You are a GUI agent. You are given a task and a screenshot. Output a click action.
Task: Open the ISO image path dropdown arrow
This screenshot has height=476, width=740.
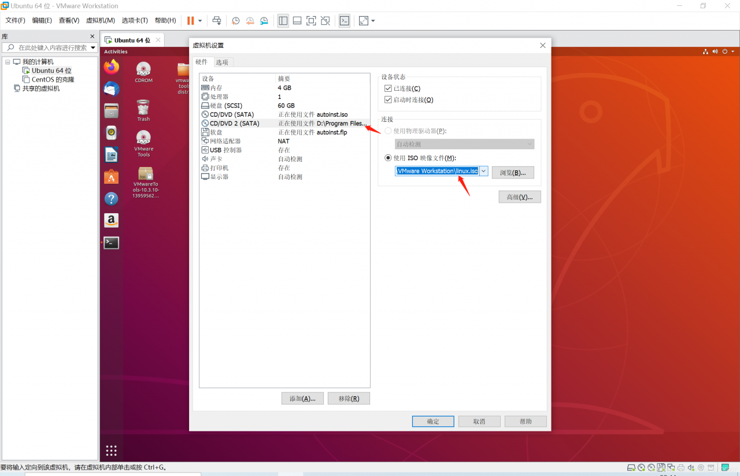[484, 171]
